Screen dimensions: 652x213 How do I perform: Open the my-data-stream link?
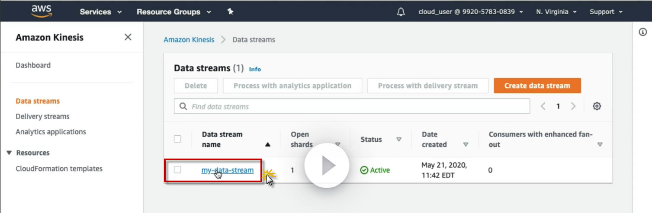click(228, 170)
